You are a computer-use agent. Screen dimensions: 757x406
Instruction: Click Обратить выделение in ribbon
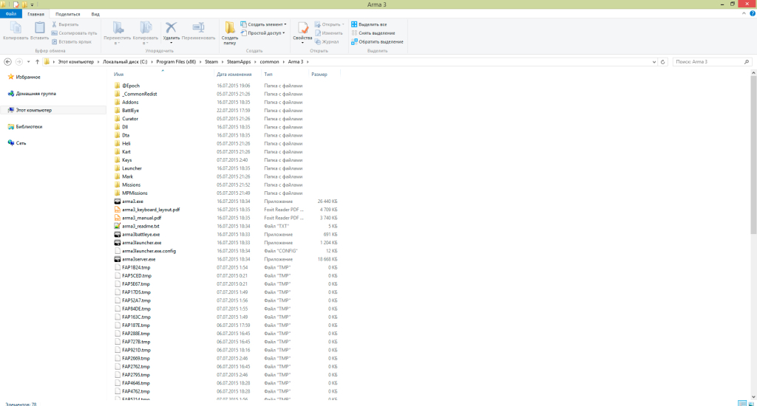[x=377, y=41]
